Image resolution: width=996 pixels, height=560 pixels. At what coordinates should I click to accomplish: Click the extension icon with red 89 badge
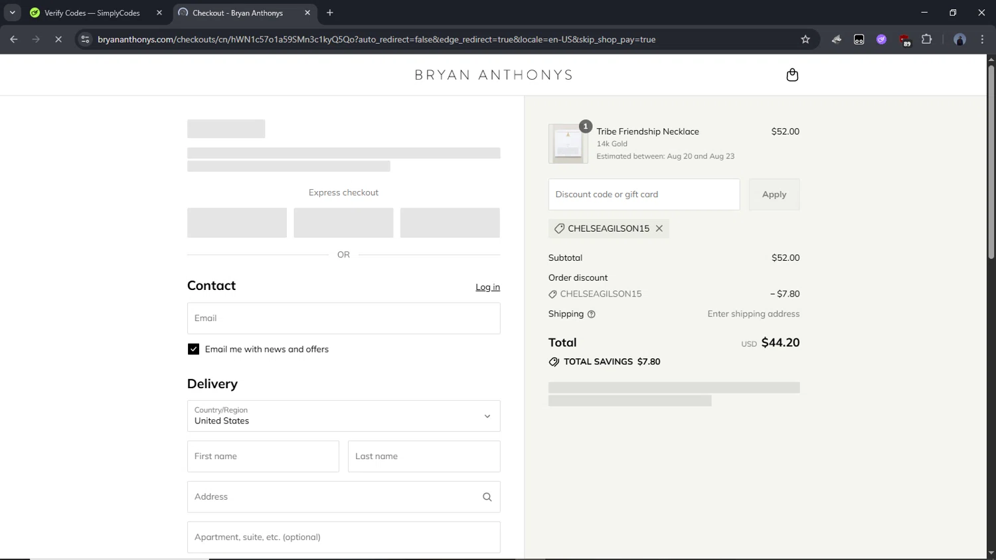[905, 40]
